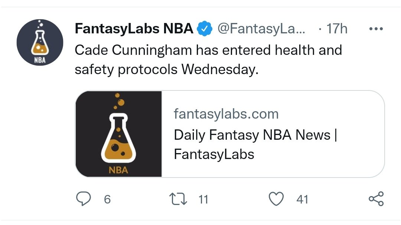Click the reply speech bubble icon
The image size is (401, 225).
click(x=83, y=199)
